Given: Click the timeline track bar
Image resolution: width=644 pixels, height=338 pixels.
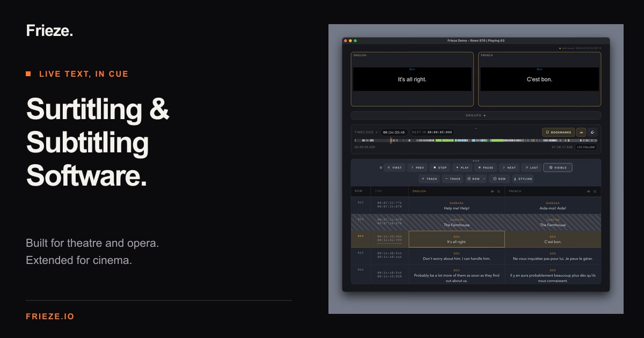Looking at the screenshot, I should point(475,141).
